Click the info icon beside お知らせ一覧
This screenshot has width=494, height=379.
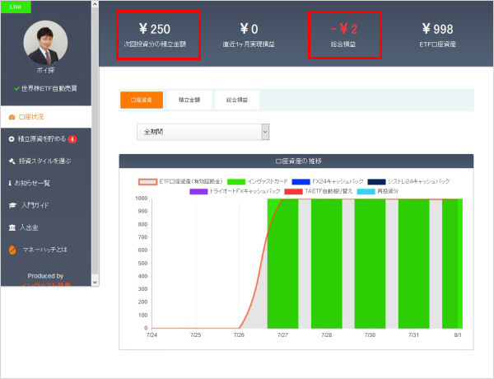tap(10, 183)
